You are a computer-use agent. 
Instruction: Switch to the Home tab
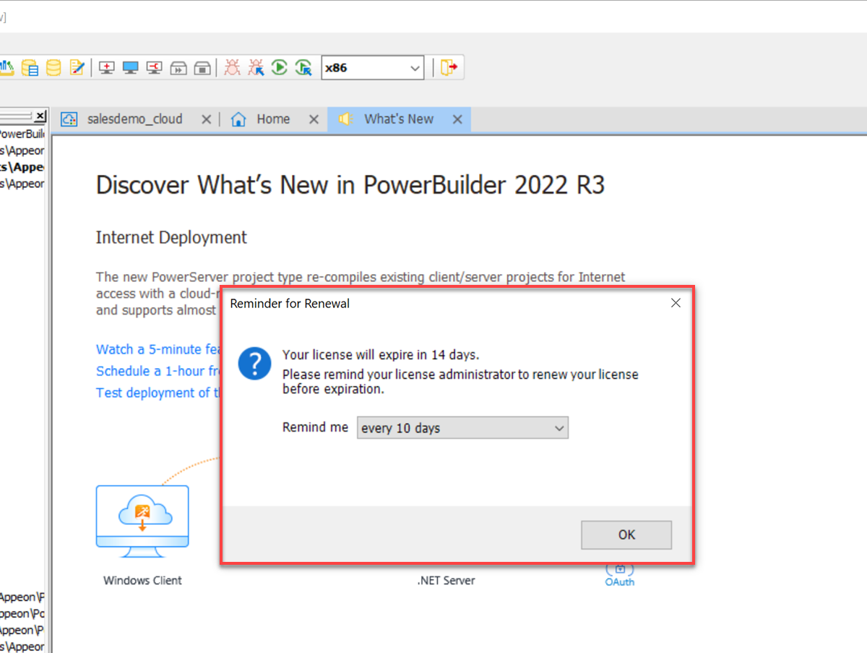click(272, 119)
